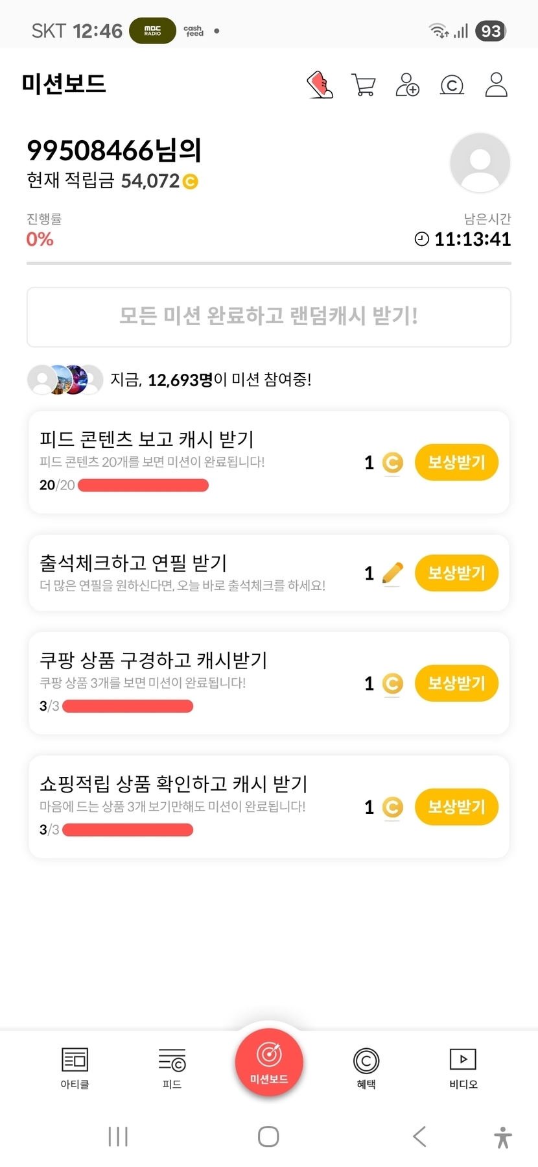Tap the invite friend icon
The width and height of the screenshot is (538, 1167).
(407, 85)
